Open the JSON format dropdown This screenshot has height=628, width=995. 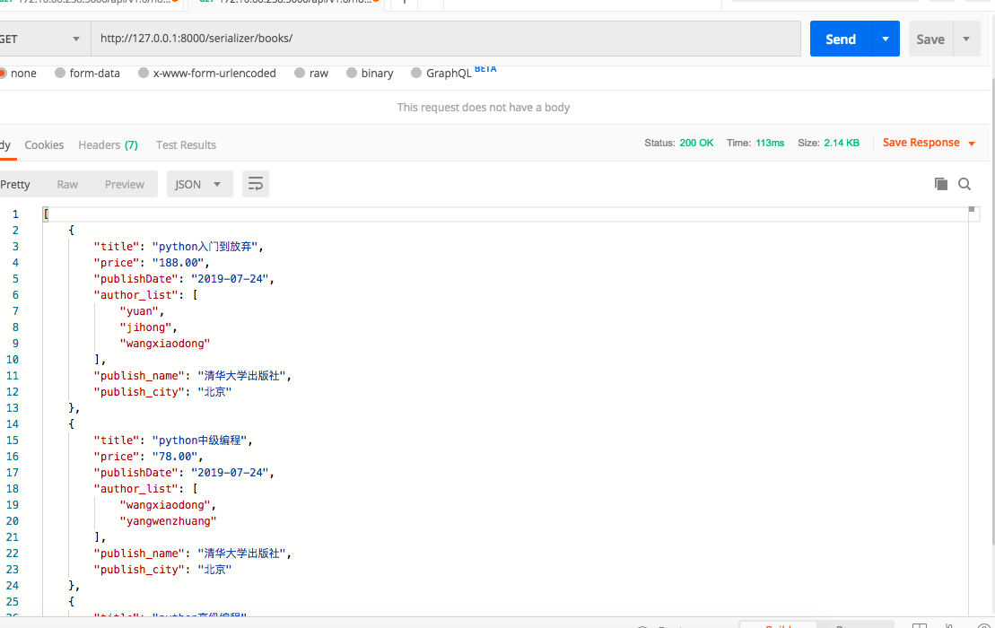pos(199,185)
